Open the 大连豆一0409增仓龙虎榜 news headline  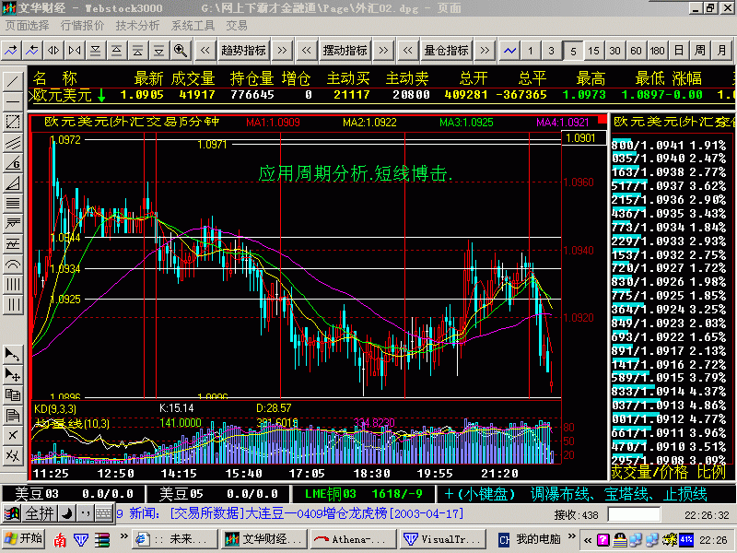[316, 513]
